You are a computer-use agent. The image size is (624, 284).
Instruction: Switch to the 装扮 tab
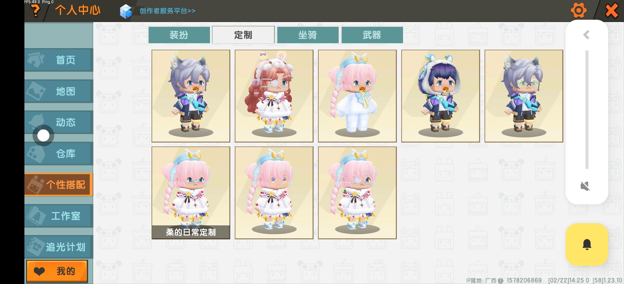point(179,35)
